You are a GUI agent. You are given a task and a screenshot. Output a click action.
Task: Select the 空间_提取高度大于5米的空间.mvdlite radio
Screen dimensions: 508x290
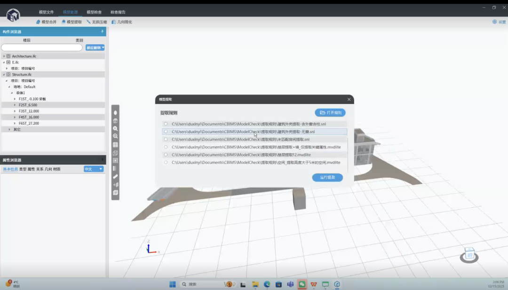pos(166,163)
